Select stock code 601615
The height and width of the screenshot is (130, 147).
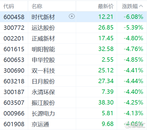[14, 49]
